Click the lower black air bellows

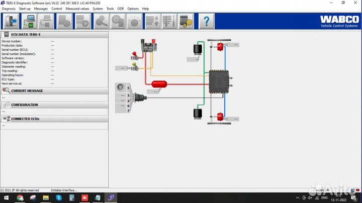[198, 114]
